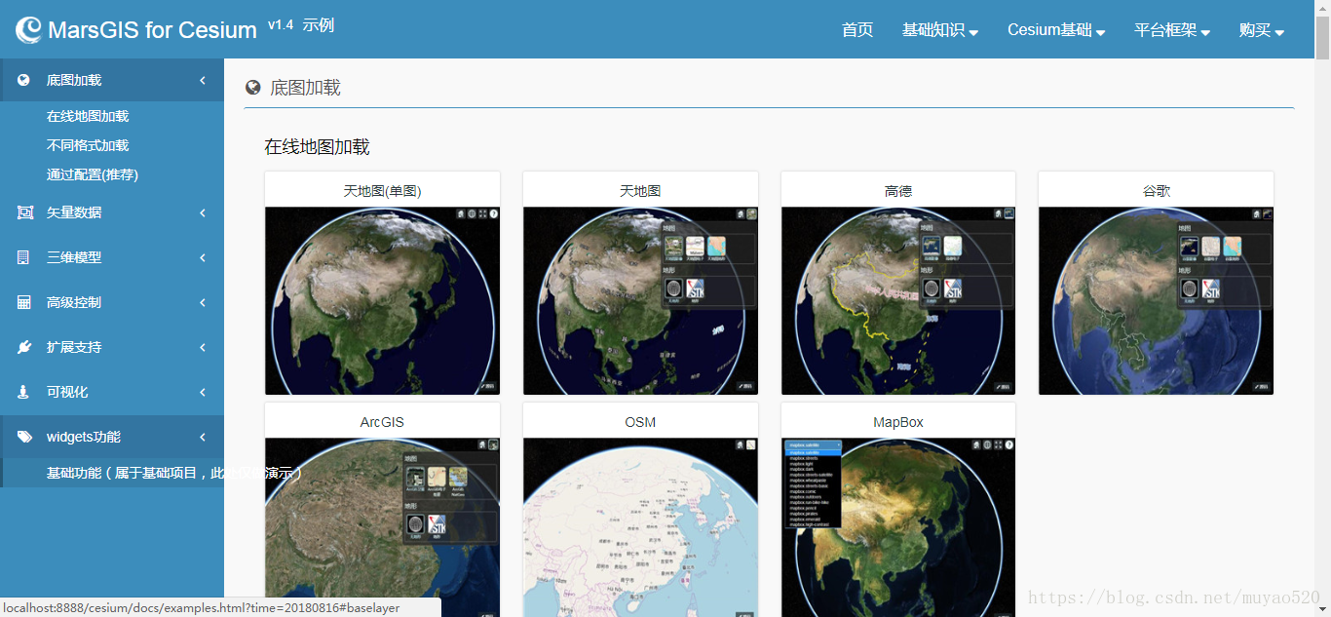Click the 矢量数据 sidebar menu label
This screenshot has width=1331, height=617.
click(x=74, y=212)
